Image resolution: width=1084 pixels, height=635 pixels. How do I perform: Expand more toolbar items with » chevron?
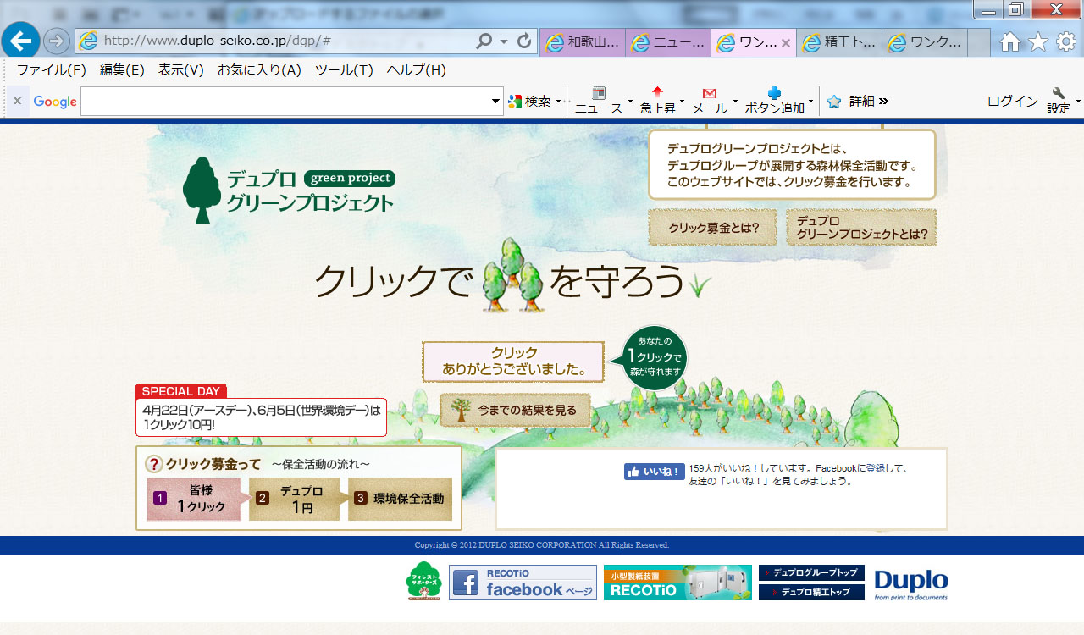[x=884, y=102]
